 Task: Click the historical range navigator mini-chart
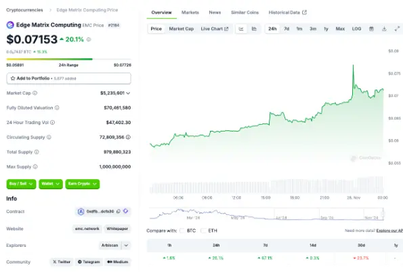click(267, 214)
